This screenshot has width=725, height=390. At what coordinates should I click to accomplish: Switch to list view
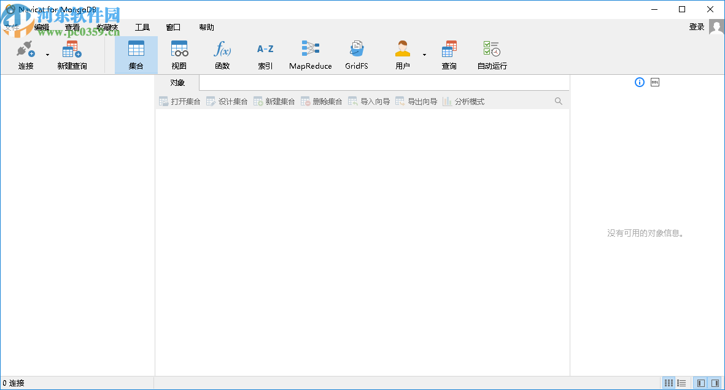coord(681,383)
